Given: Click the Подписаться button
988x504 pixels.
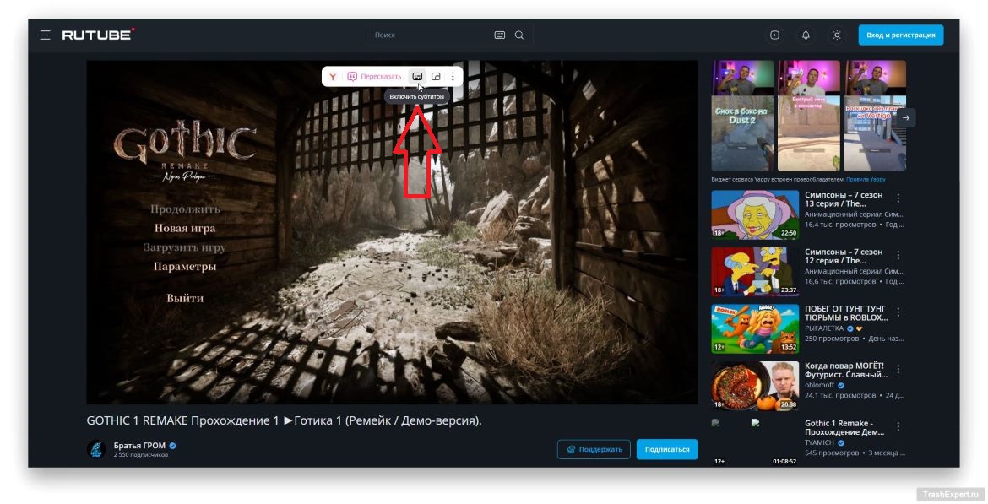Looking at the screenshot, I should pyautogui.click(x=667, y=449).
